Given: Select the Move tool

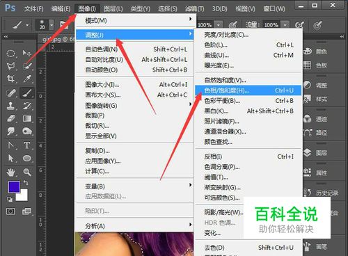Looking at the screenshot, I should (x=26, y=54).
